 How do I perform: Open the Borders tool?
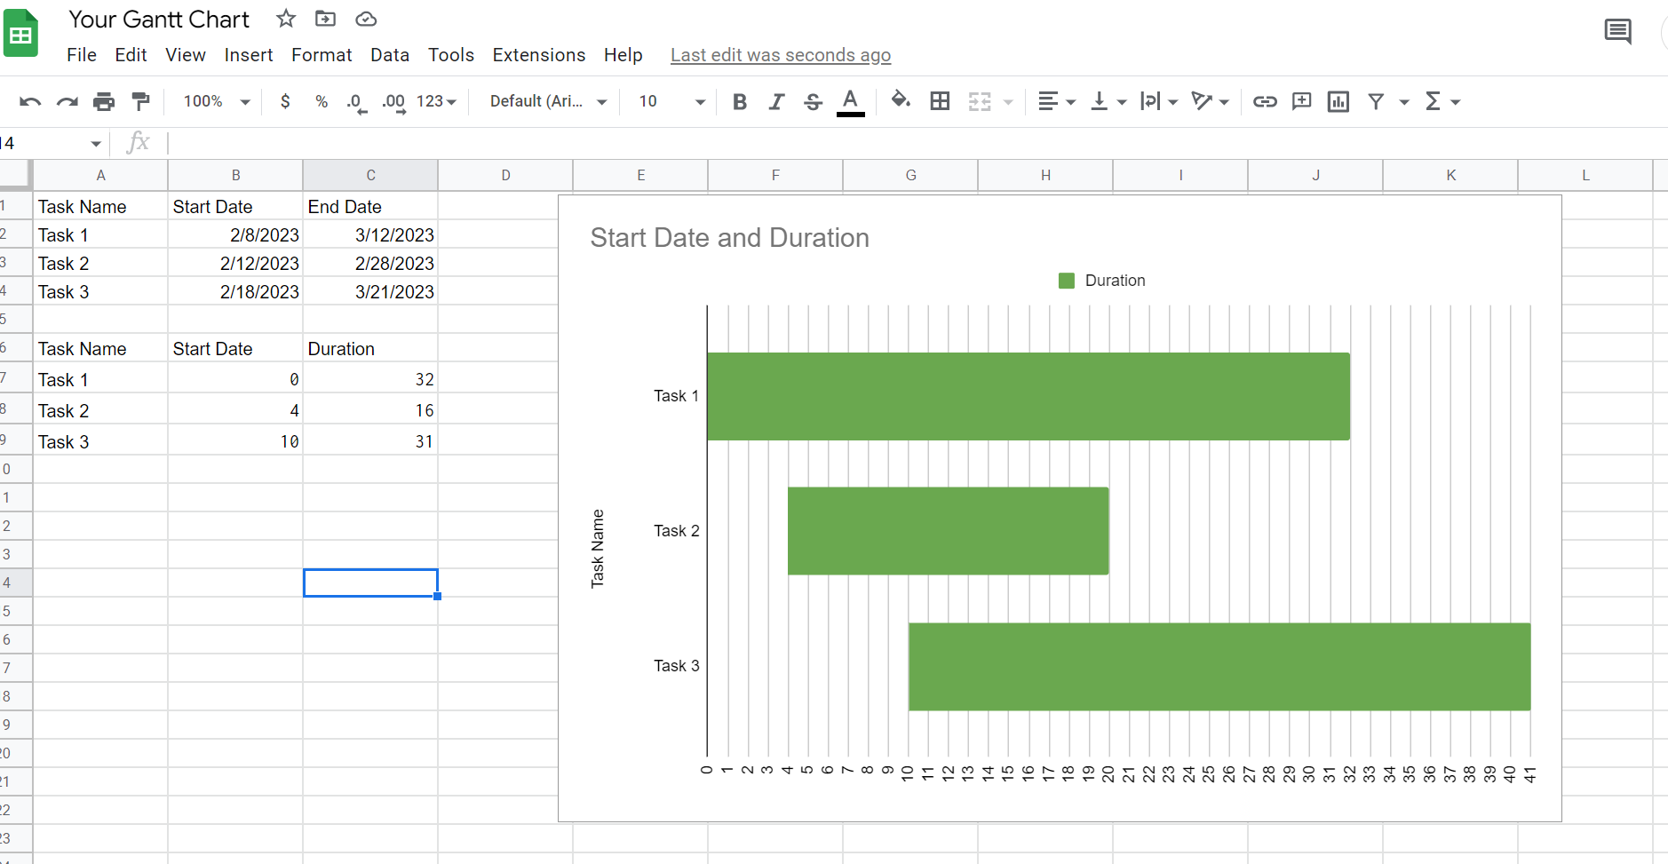coord(940,101)
